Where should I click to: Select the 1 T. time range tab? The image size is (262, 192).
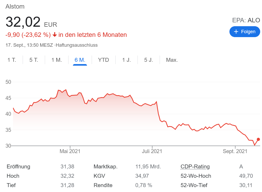pyautogui.click(x=12, y=60)
